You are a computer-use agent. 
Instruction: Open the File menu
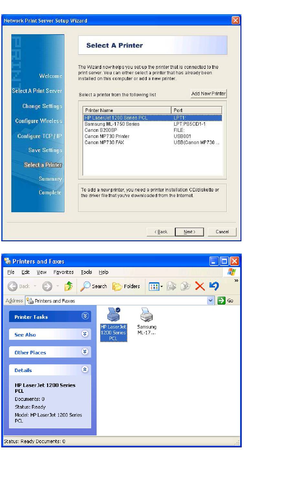tap(11, 272)
